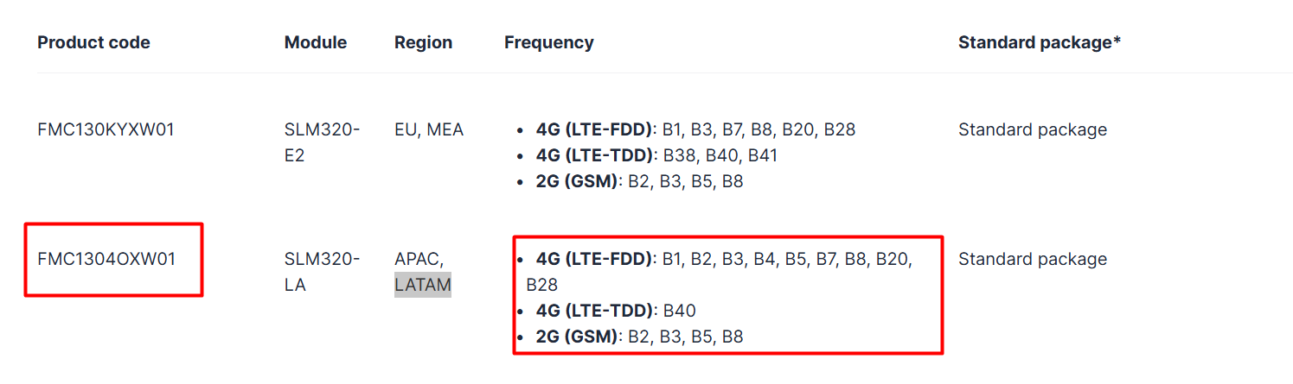
Task: Click the Standard package* column header
Action: pos(1040,42)
